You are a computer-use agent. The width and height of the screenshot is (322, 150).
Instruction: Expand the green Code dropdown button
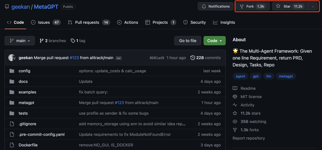(x=214, y=41)
